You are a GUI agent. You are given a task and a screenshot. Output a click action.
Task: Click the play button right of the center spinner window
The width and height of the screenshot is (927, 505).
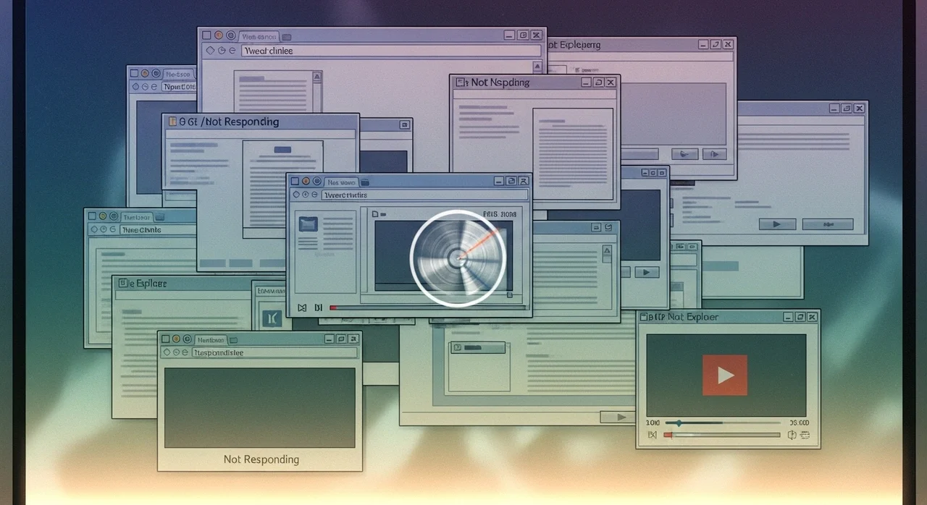(647, 272)
